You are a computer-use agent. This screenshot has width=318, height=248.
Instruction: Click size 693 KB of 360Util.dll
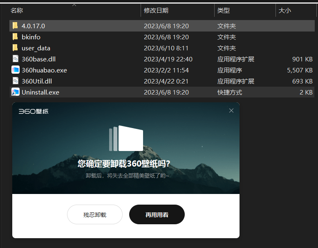[x=302, y=81]
